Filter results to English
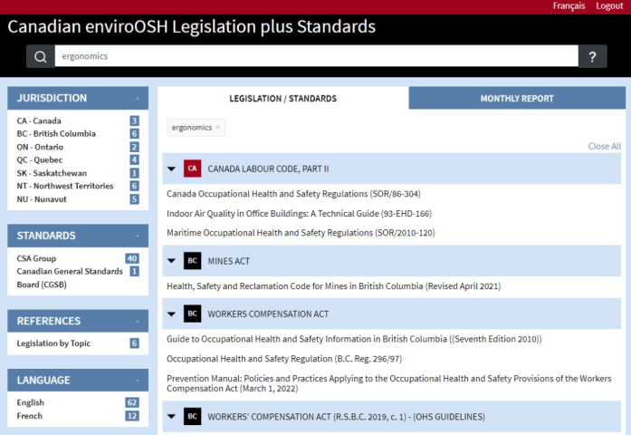The image size is (631, 435). [x=31, y=402]
